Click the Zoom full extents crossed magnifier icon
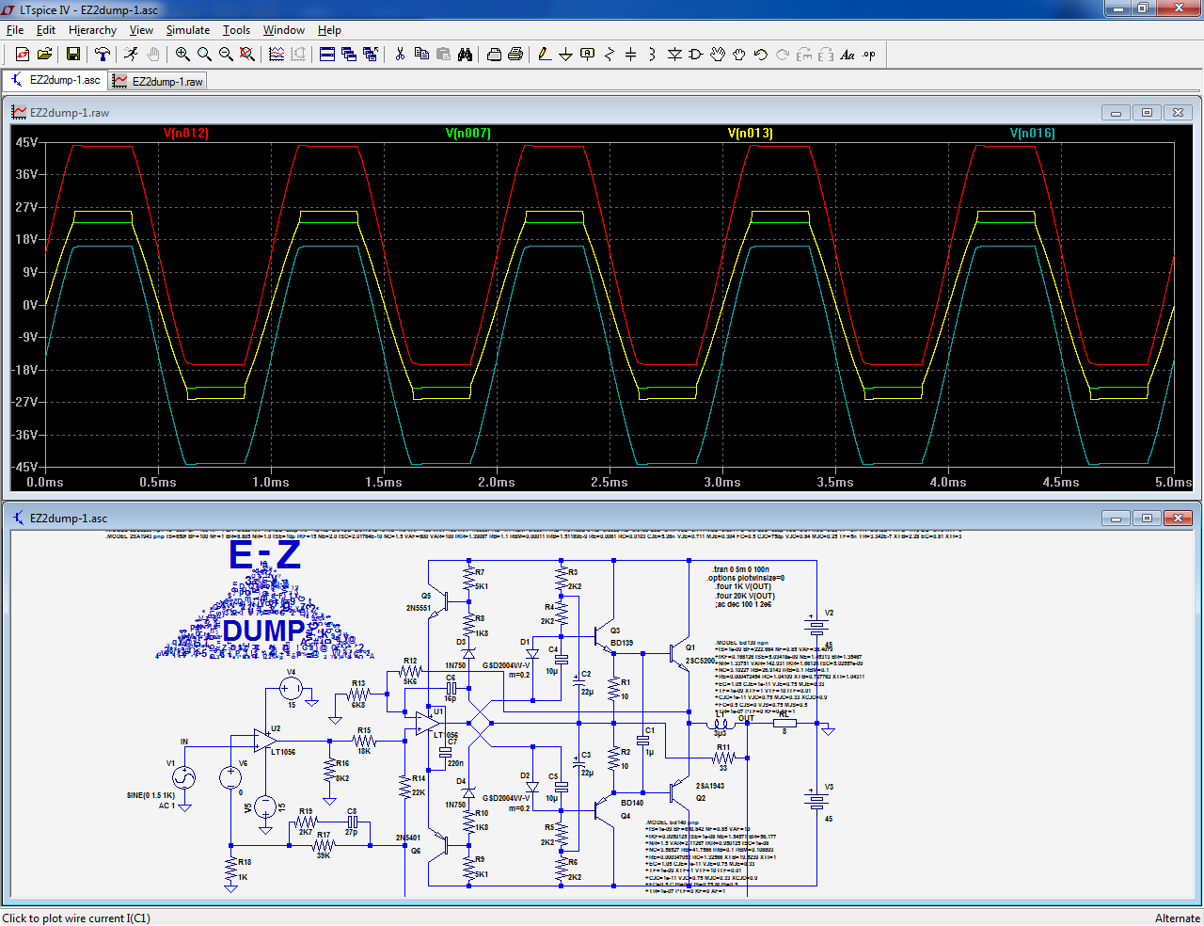Screen dimensions: 1204x926 [247, 55]
